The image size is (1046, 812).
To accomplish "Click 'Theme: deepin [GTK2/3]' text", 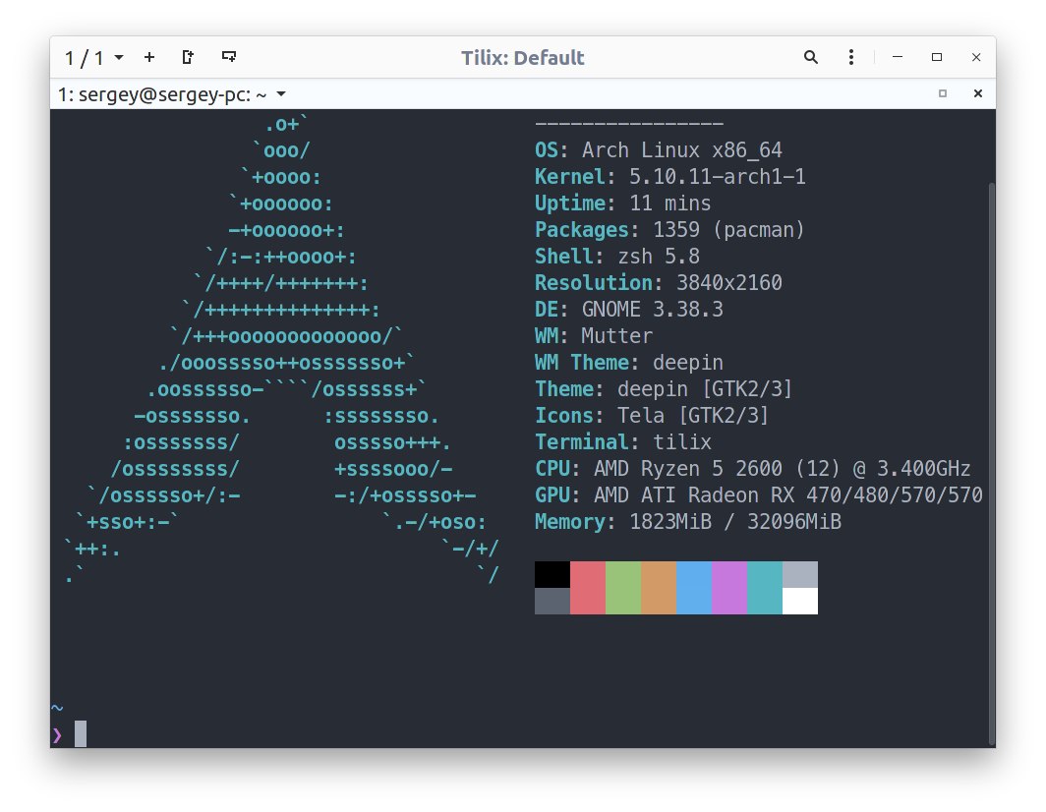I will (663, 389).
